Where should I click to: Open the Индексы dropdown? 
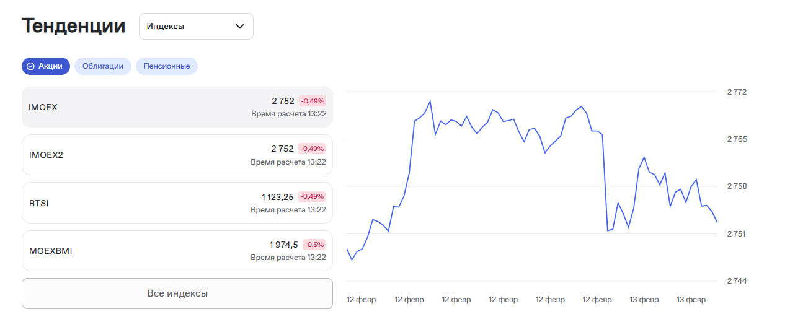point(195,27)
